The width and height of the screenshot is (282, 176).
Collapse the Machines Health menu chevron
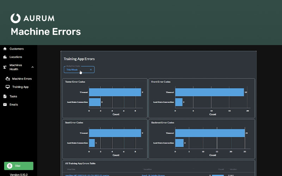(x=32, y=67)
